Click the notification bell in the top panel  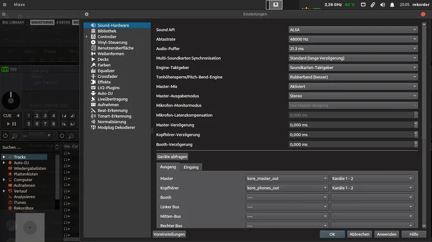392,5
